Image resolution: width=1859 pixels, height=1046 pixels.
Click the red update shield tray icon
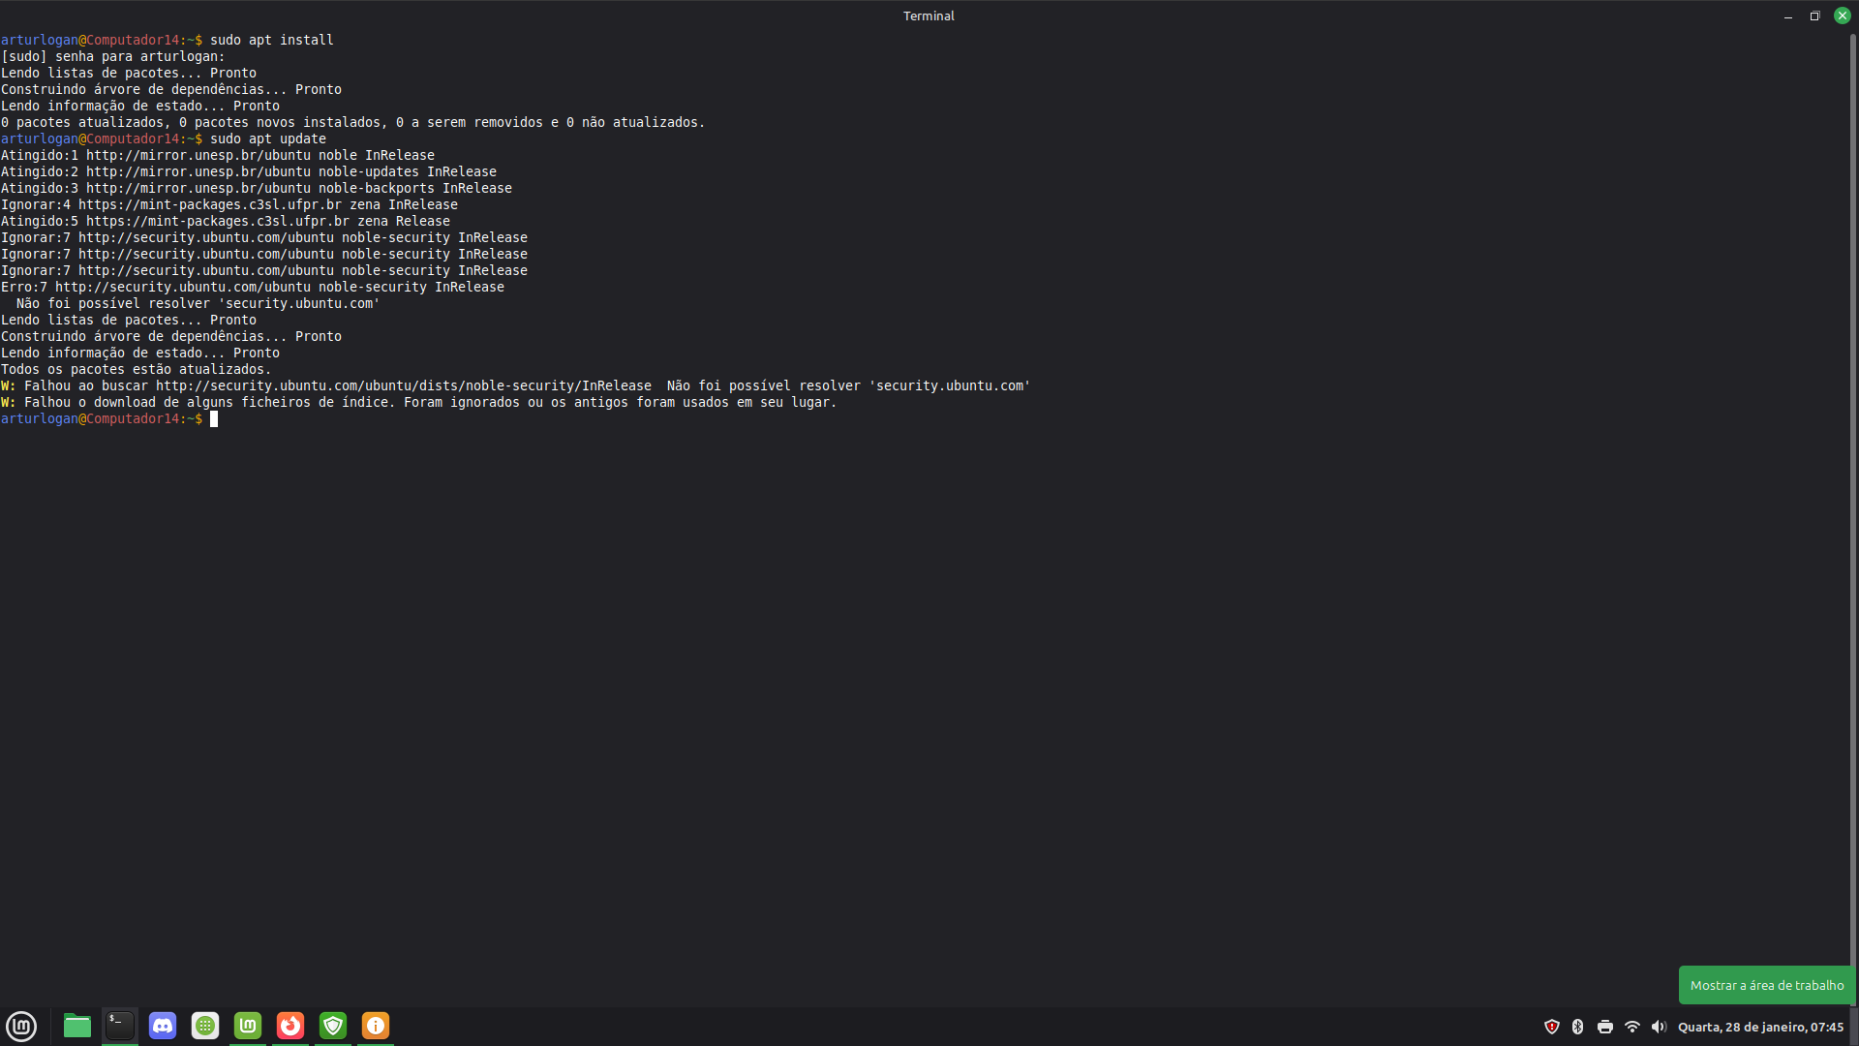tap(1552, 1027)
